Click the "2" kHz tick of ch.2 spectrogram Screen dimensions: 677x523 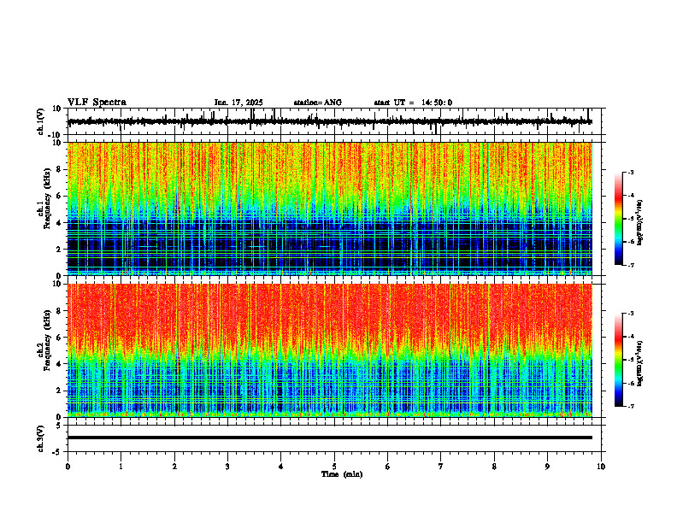(x=60, y=391)
